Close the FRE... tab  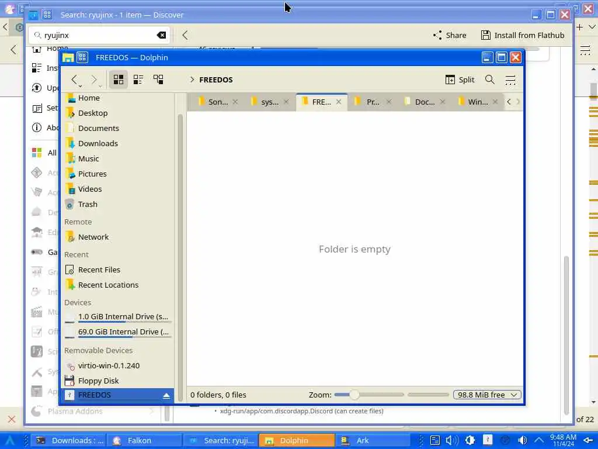point(339,102)
